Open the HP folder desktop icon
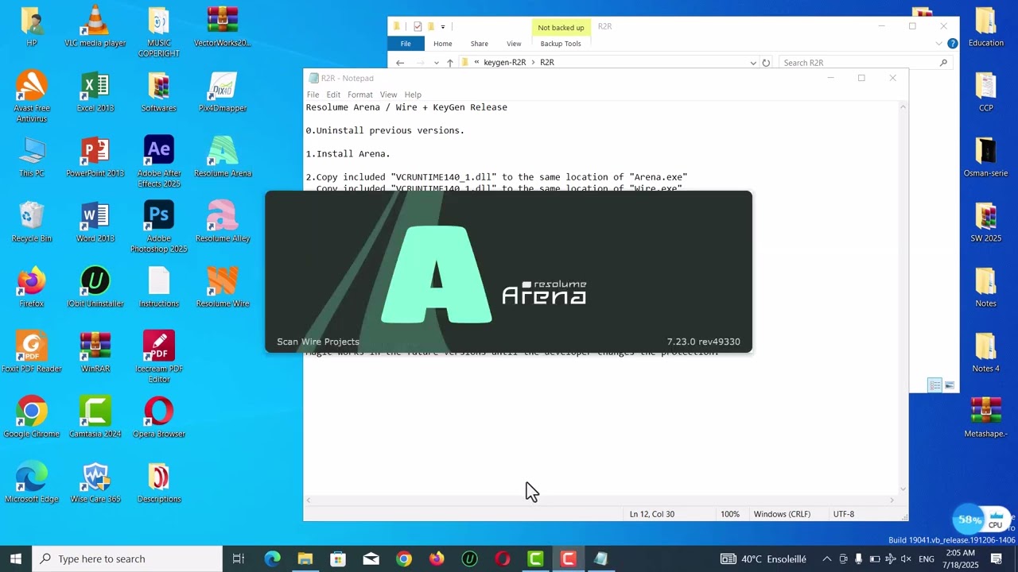The width and height of the screenshot is (1018, 572). 32,27
